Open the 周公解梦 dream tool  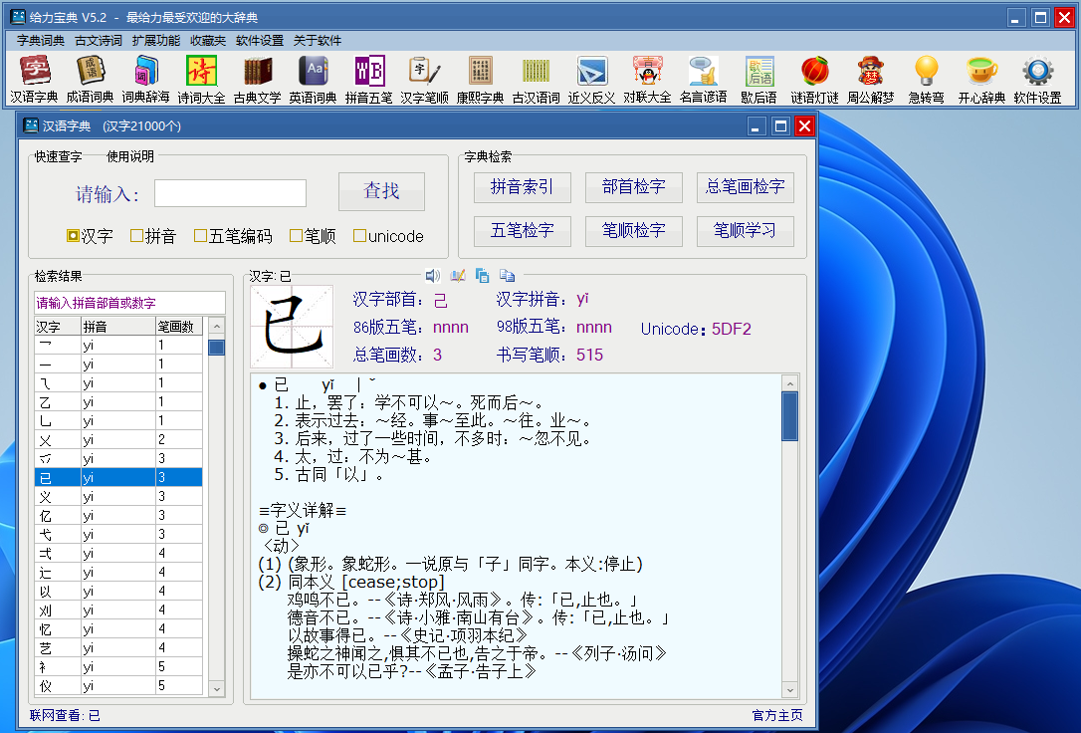coord(871,80)
